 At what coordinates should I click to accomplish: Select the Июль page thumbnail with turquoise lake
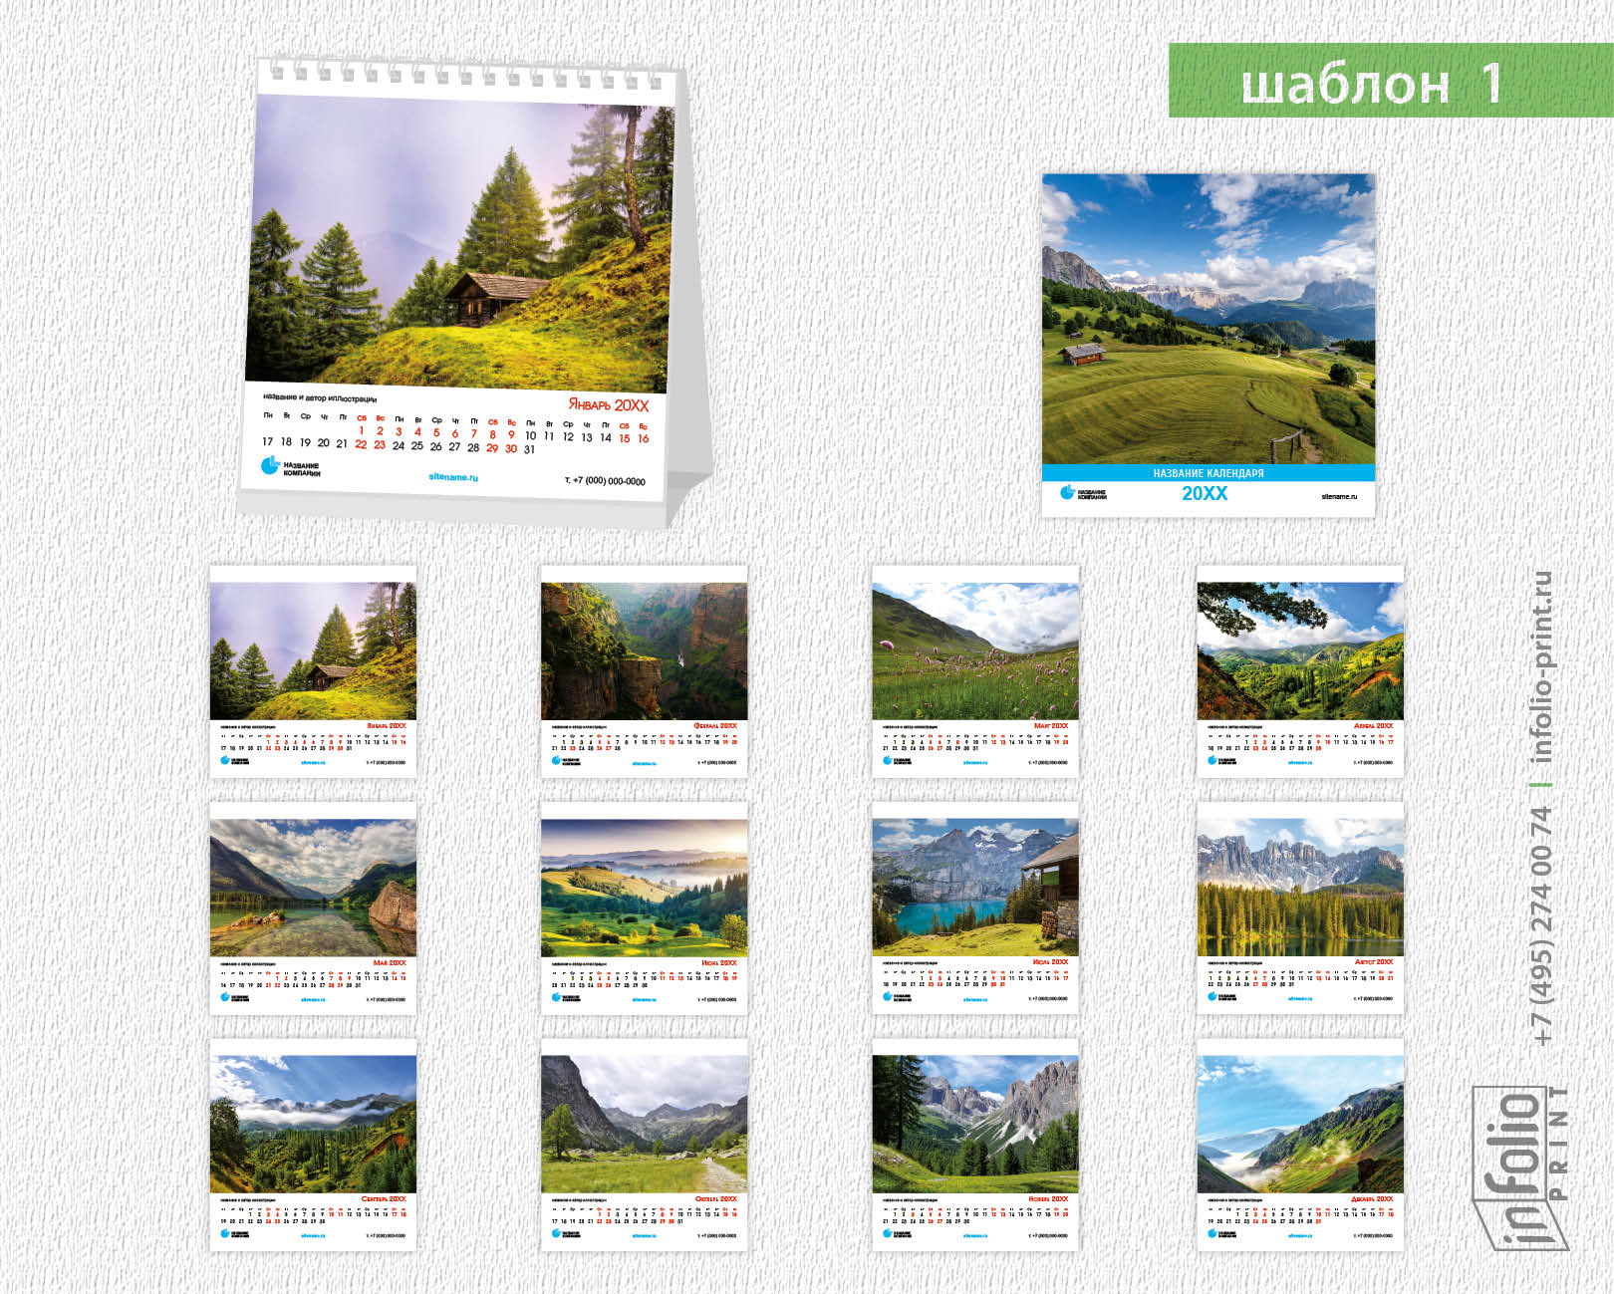(975, 908)
